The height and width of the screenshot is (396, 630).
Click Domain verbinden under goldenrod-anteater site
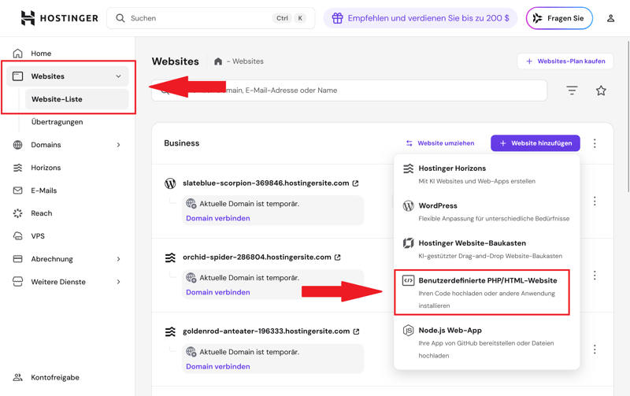click(218, 366)
